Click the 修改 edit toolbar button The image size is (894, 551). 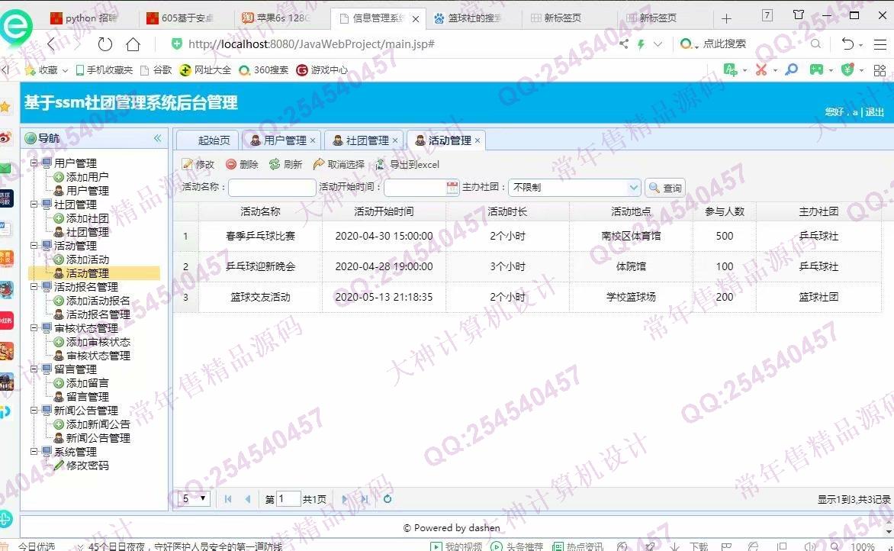198,164
